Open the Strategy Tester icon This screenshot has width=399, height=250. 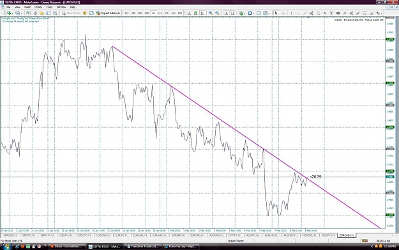[x=55, y=13]
